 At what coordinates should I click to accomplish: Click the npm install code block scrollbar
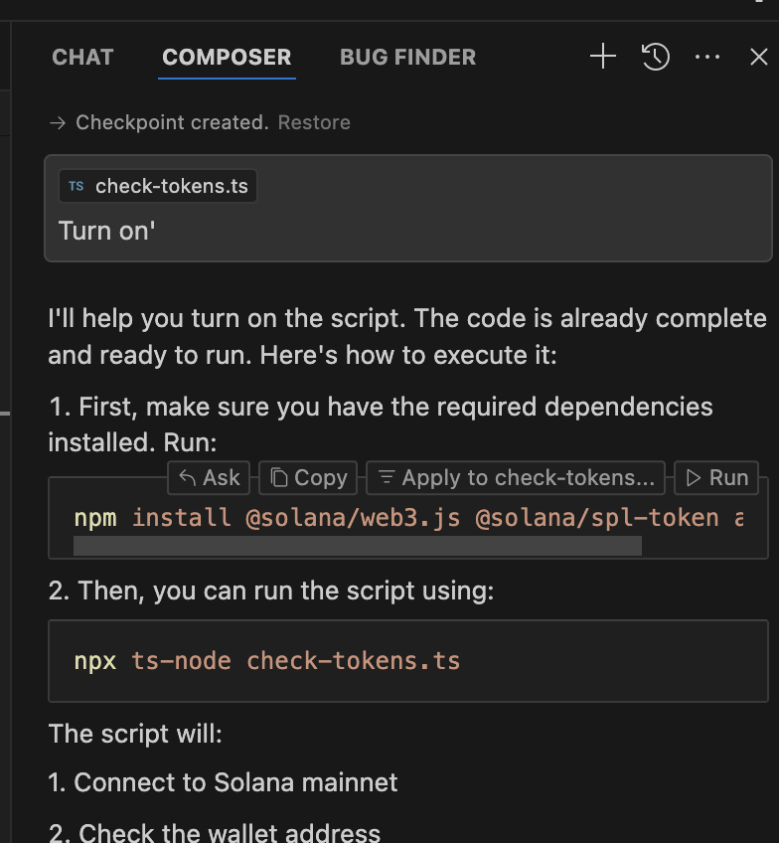click(358, 546)
